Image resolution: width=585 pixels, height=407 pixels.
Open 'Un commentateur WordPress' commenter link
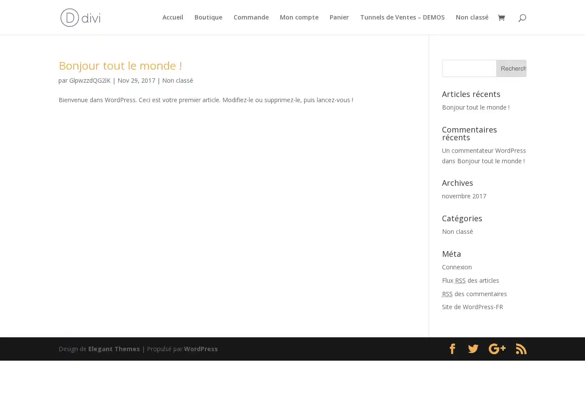[x=484, y=151]
